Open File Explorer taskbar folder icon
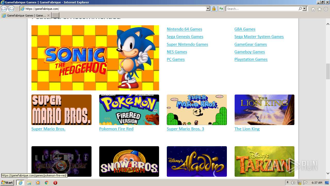Image resolution: width=330 pixels, height=186 pixels. click(x=29, y=183)
